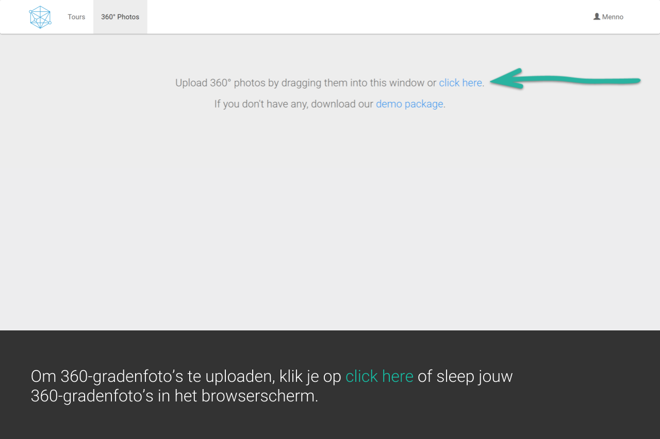Click the blue "click here" upload link
660x439 pixels.
point(460,83)
